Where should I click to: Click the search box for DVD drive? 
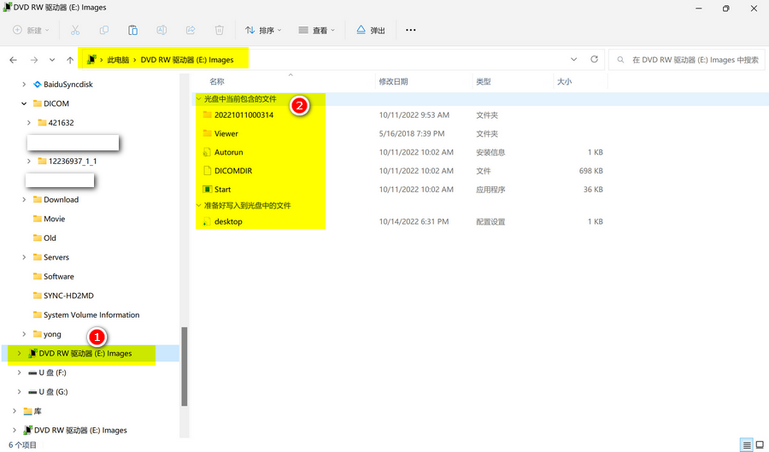point(687,60)
